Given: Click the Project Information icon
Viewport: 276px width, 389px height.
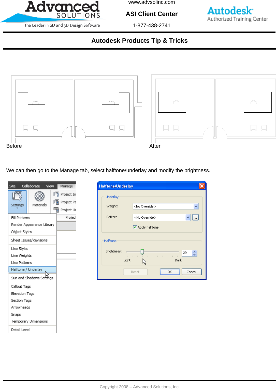Looking at the screenshot, I should 56,194.
